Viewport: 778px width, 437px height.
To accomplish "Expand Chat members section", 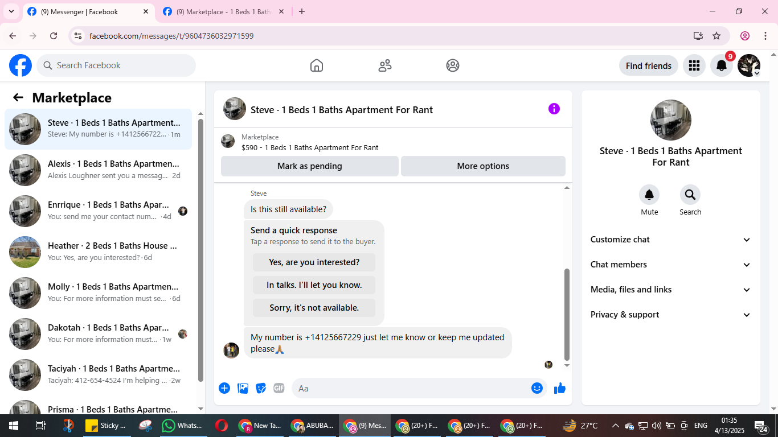I will click(x=671, y=265).
